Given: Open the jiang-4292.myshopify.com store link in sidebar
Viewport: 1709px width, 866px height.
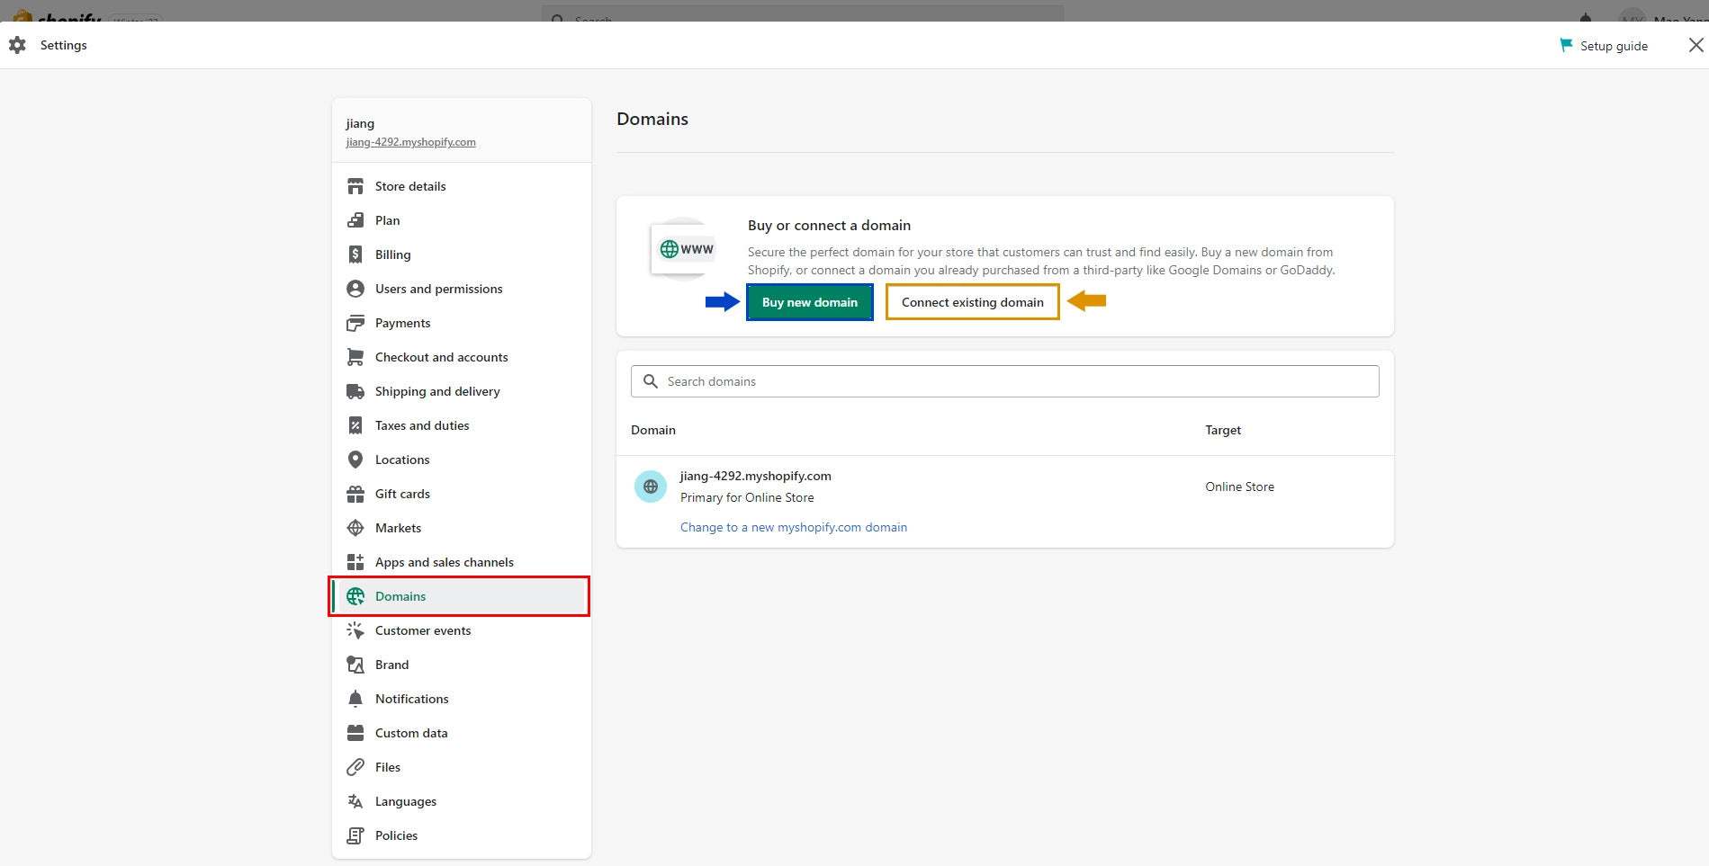Looking at the screenshot, I should 411,142.
